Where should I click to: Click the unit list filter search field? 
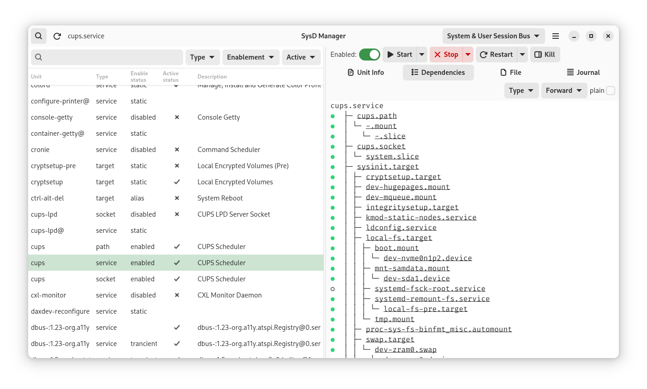[107, 57]
